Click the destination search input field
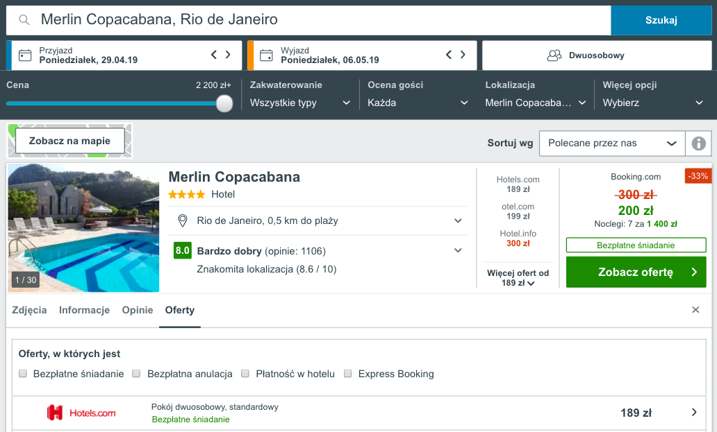This screenshot has width=717, height=432. [x=308, y=20]
